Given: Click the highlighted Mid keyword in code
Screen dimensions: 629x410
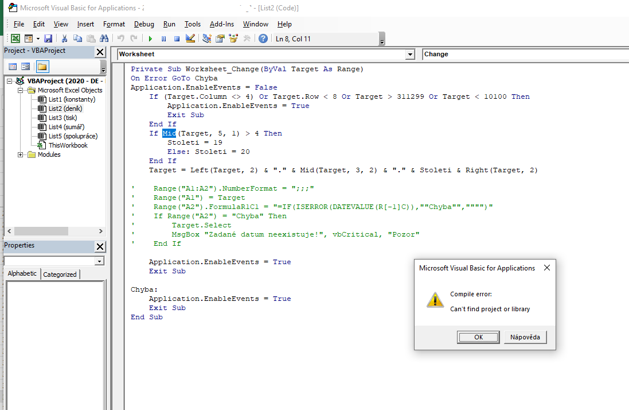Looking at the screenshot, I should pyautogui.click(x=169, y=133).
